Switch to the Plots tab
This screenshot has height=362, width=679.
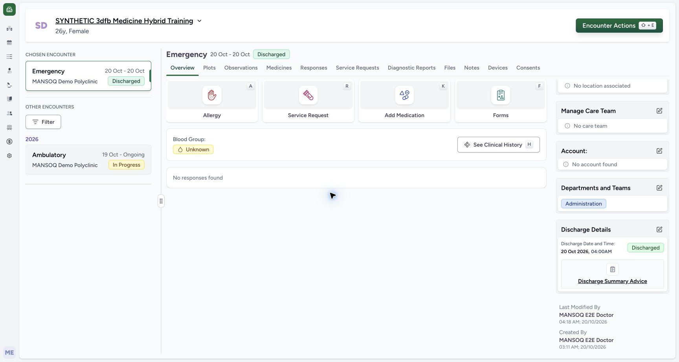click(x=209, y=68)
